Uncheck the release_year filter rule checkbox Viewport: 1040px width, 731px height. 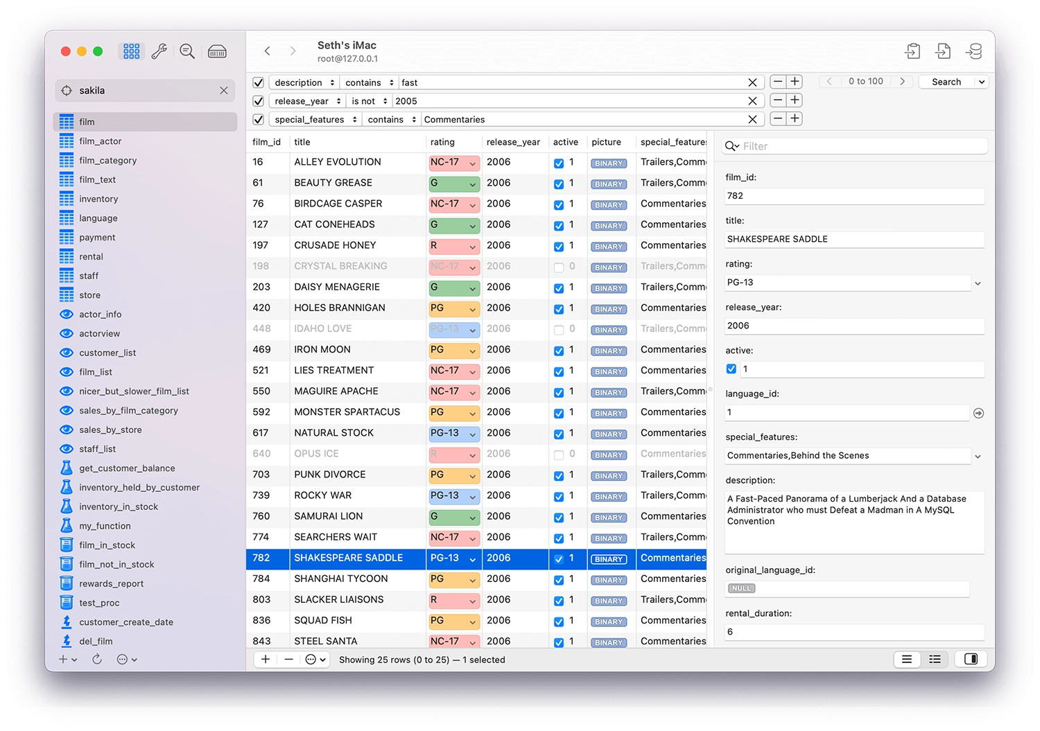point(259,100)
